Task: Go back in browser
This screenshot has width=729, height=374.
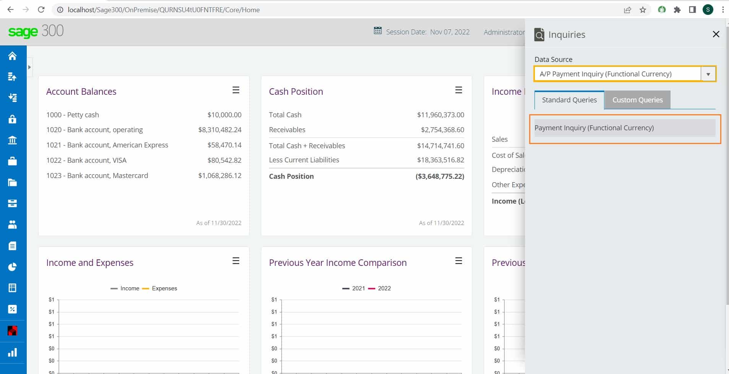Action: pos(10,10)
